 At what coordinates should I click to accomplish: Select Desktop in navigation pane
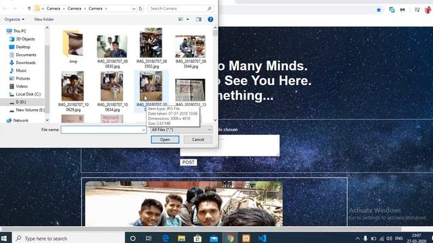click(x=23, y=47)
